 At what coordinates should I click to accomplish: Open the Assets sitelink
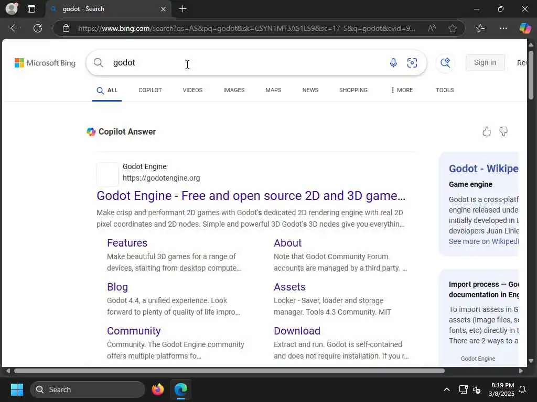289,287
